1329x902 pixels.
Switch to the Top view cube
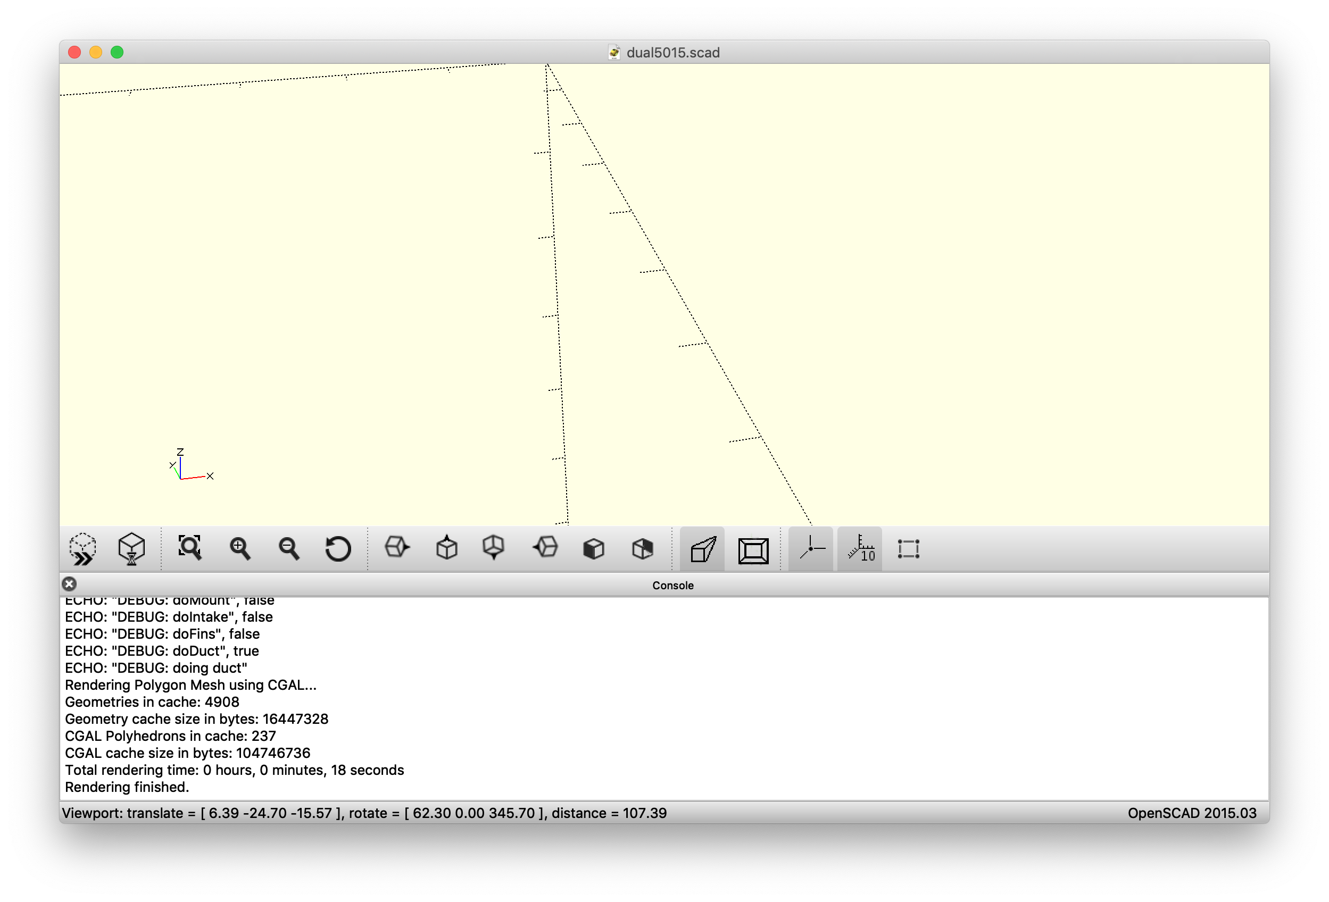(x=446, y=548)
